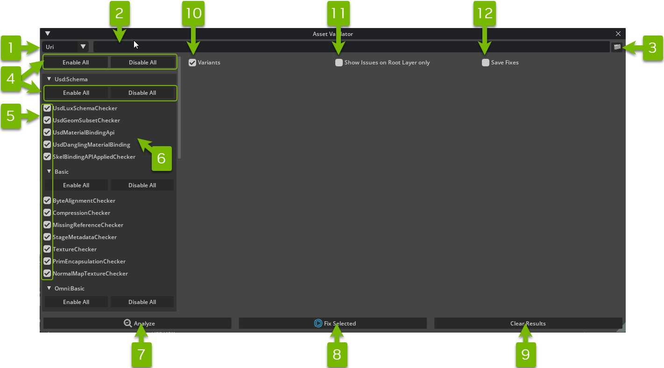664x368 pixels.
Task: Disable the UsdLuxSchemaChecker
Action: pyautogui.click(x=47, y=108)
